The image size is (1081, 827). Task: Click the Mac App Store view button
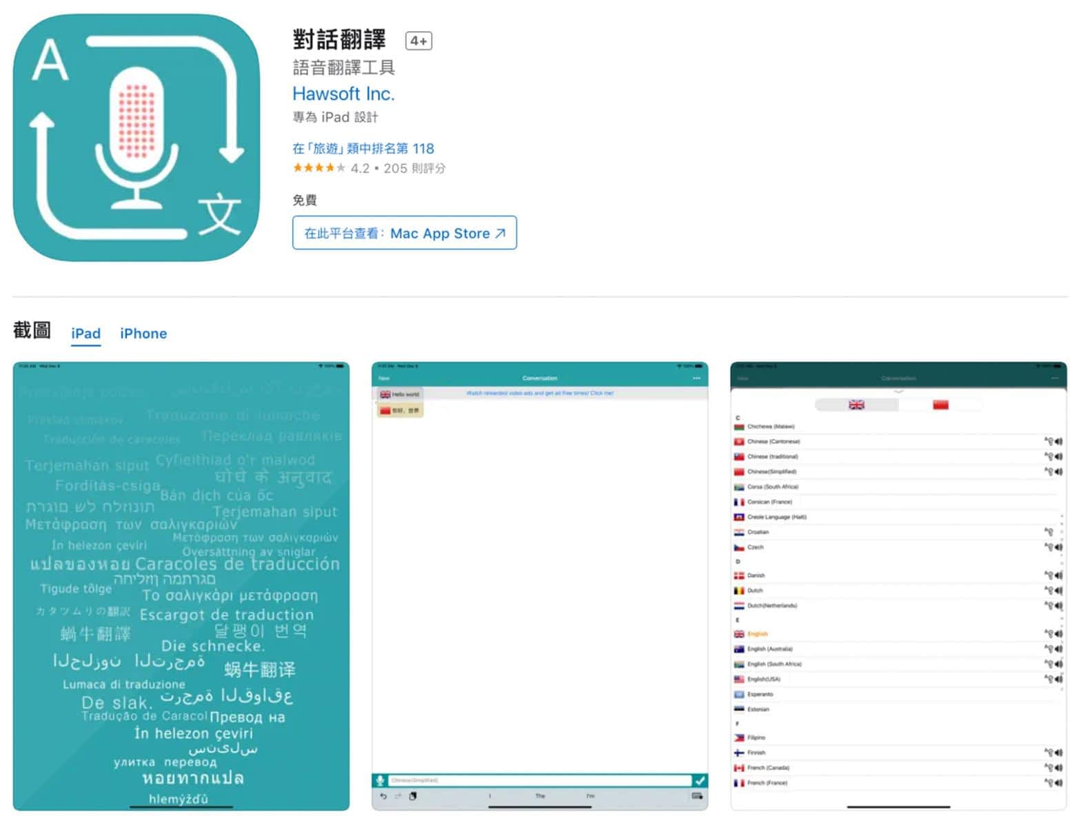[405, 233]
